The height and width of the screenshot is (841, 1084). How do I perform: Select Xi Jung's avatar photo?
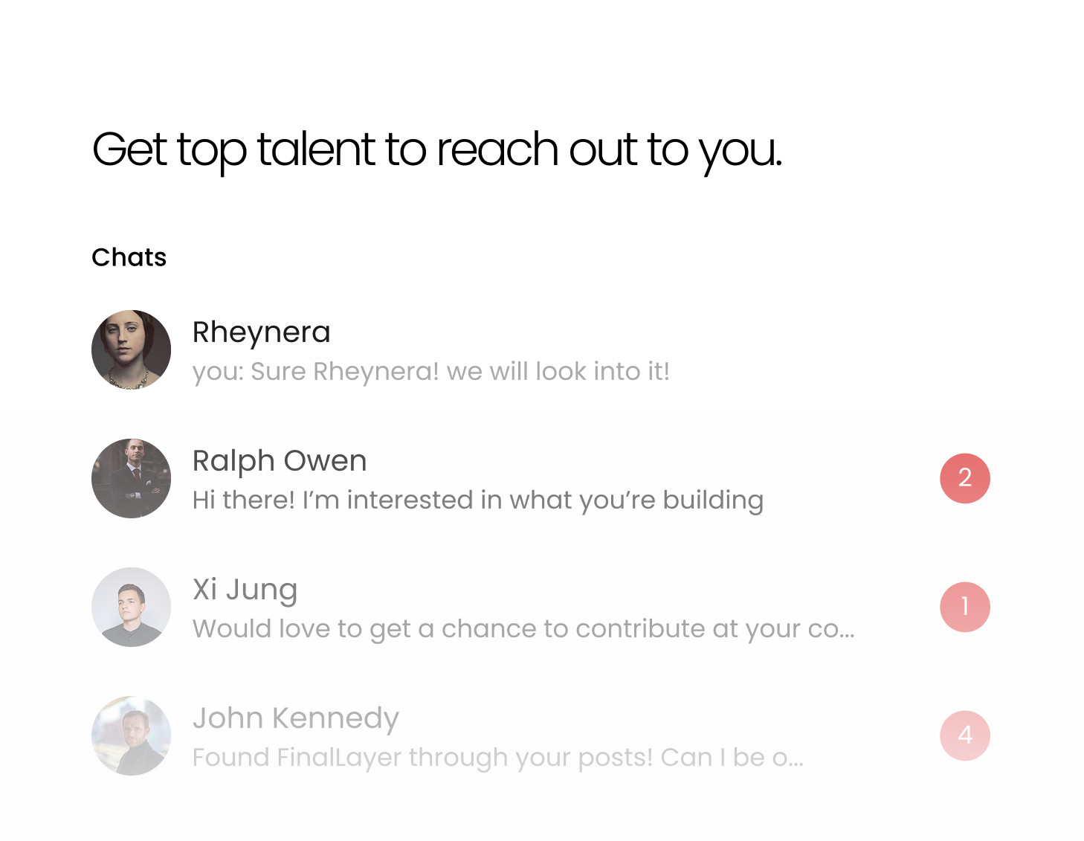click(131, 607)
